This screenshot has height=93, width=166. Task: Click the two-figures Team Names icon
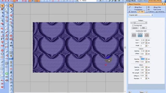(11, 46)
